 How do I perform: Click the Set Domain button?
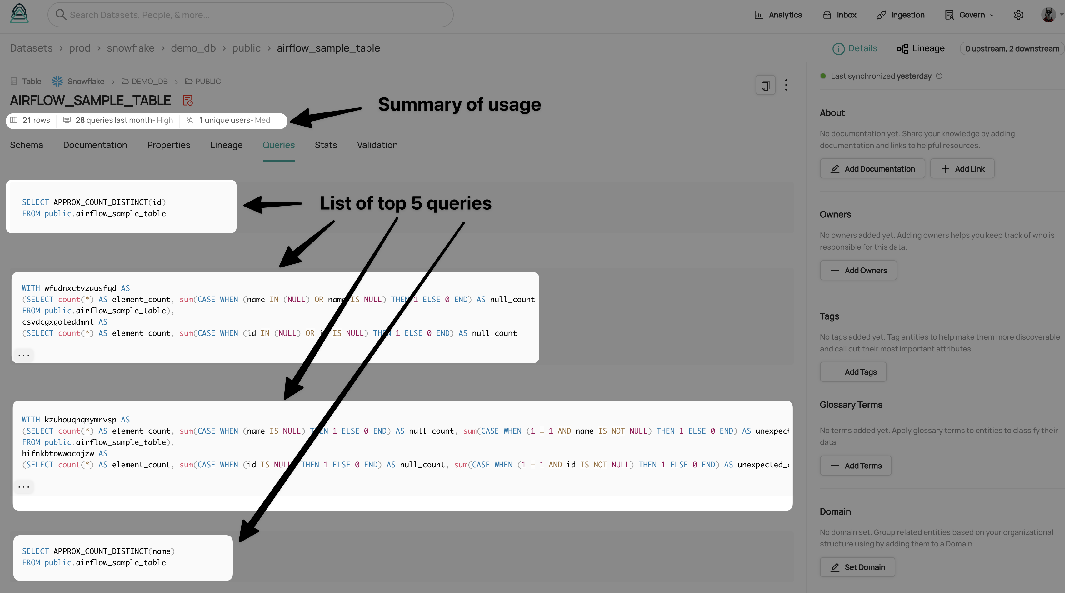pyautogui.click(x=858, y=567)
